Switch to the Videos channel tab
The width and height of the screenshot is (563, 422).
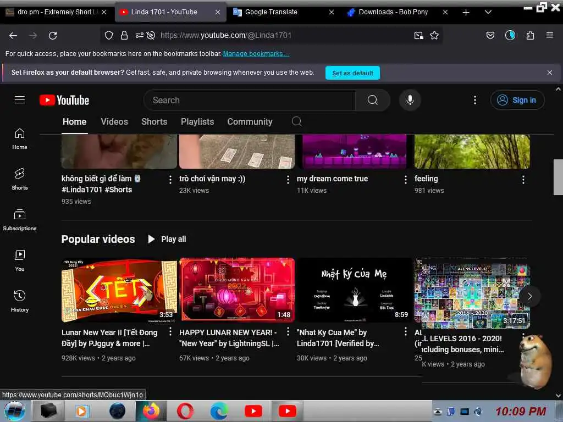coord(114,121)
